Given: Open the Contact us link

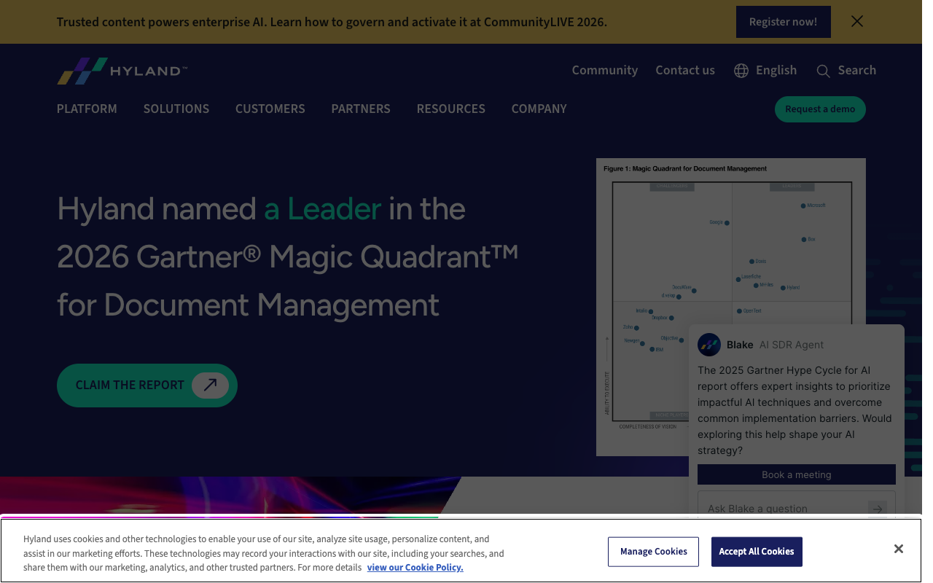Looking at the screenshot, I should 685,71.
